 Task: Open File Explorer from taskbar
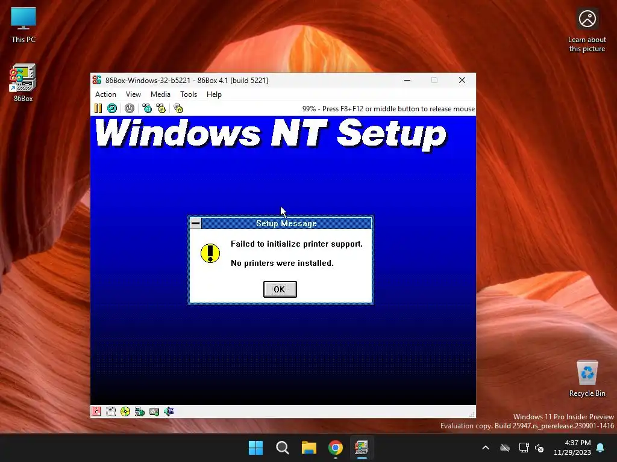[309, 448]
